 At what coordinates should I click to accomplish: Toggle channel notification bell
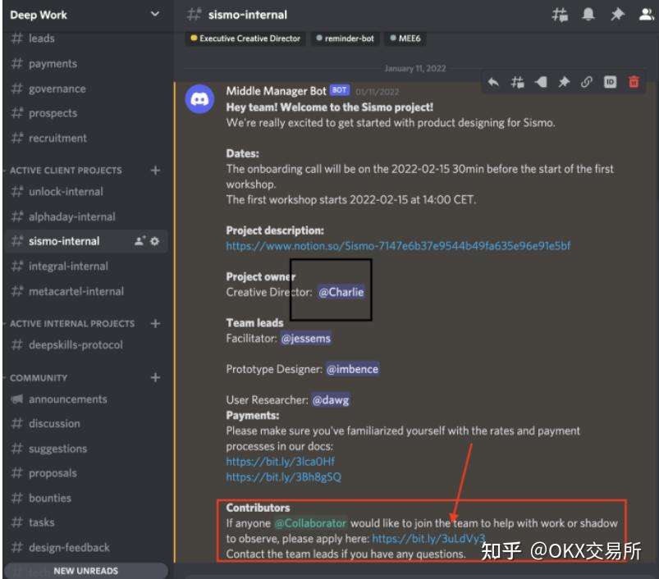coord(588,14)
